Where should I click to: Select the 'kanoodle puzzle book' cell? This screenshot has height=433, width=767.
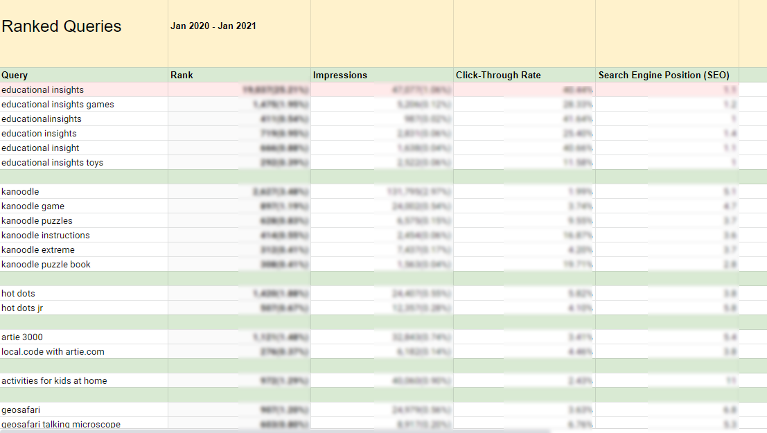(84, 264)
